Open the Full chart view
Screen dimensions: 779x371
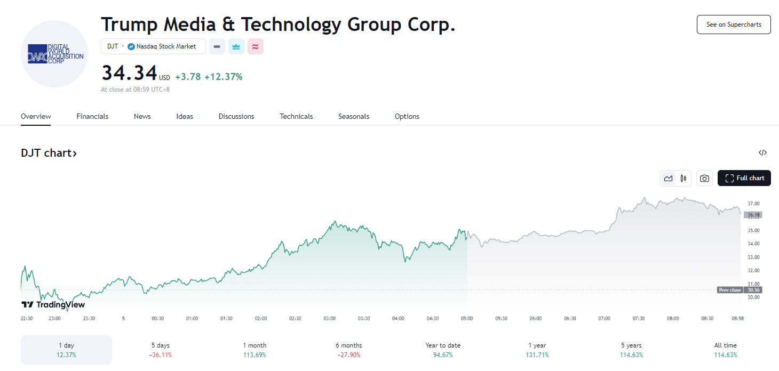point(744,178)
